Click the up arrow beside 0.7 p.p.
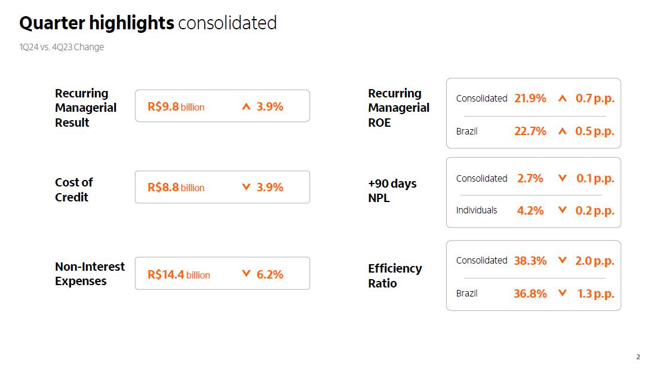 coord(562,99)
